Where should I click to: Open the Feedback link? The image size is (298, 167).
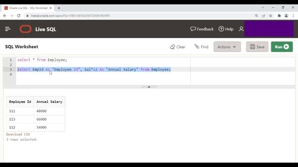(x=202, y=29)
